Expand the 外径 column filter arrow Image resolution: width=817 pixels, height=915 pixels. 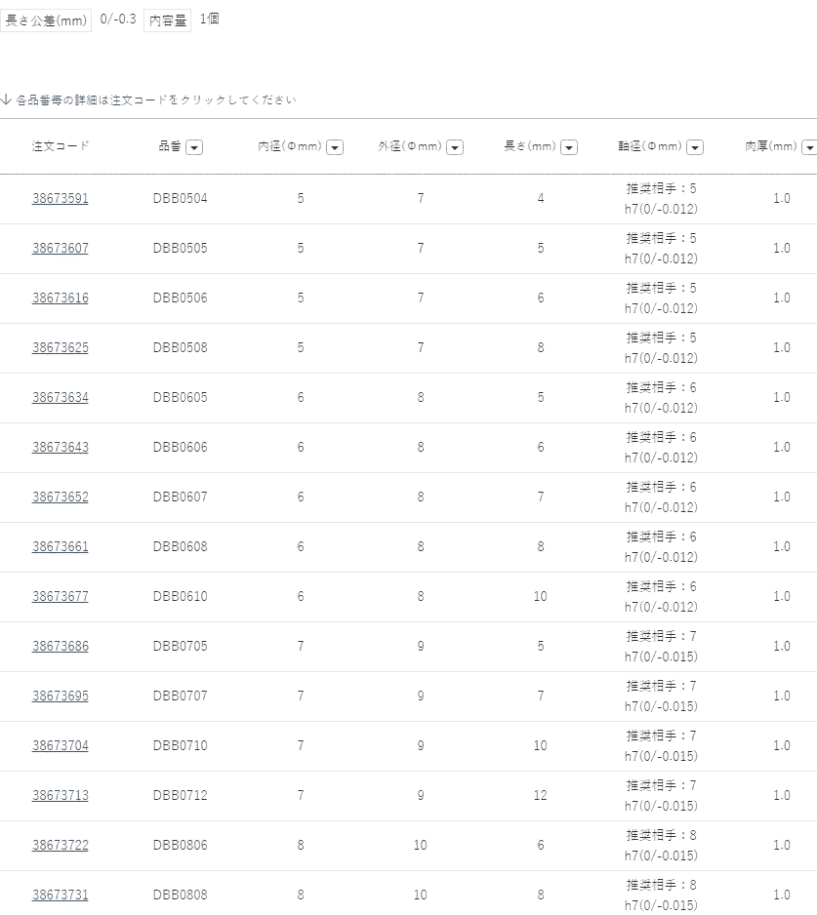point(455,147)
